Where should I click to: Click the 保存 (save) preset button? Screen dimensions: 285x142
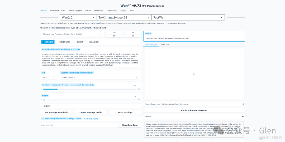tap(114, 36)
